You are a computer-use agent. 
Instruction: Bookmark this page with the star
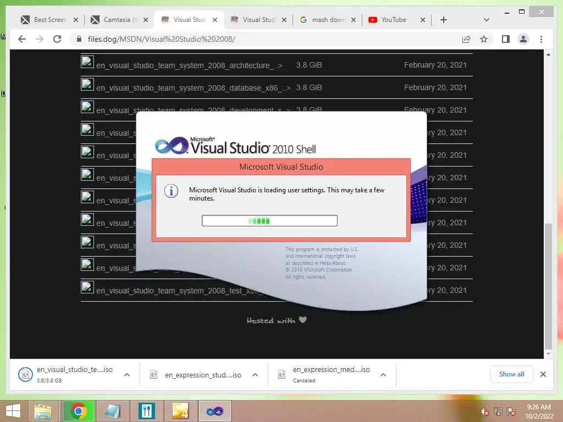pyautogui.click(x=484, y=39)
